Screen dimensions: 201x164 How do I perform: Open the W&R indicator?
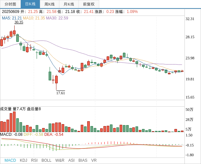tap(60, 160)
